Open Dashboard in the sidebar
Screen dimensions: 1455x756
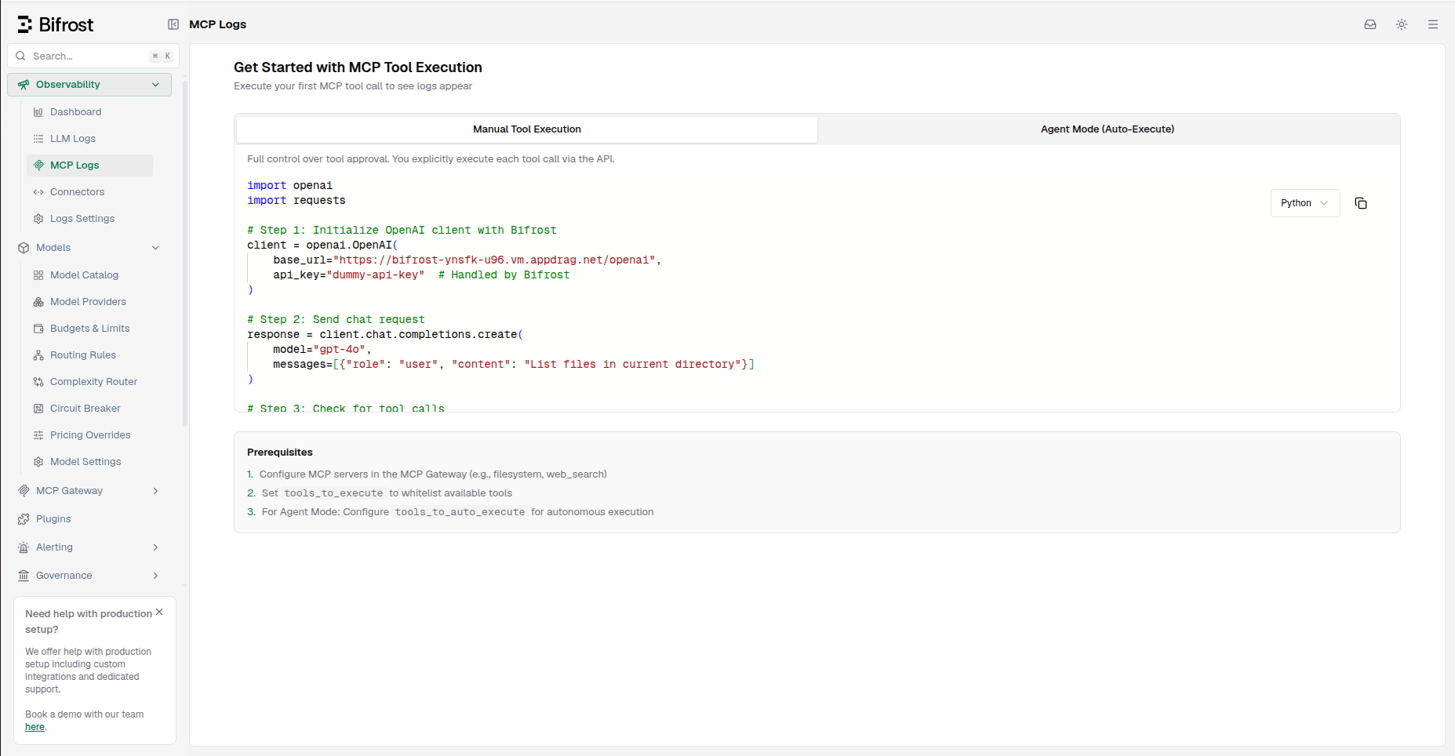click(x=89, y=112)
